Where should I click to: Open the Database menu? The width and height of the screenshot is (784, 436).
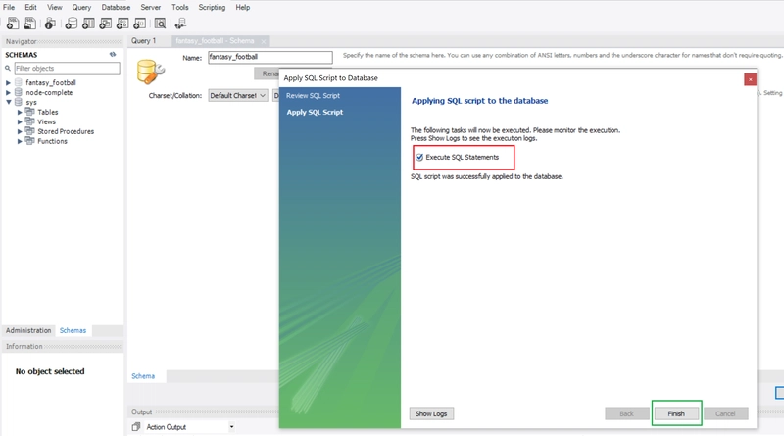click(x=116, y=8)
